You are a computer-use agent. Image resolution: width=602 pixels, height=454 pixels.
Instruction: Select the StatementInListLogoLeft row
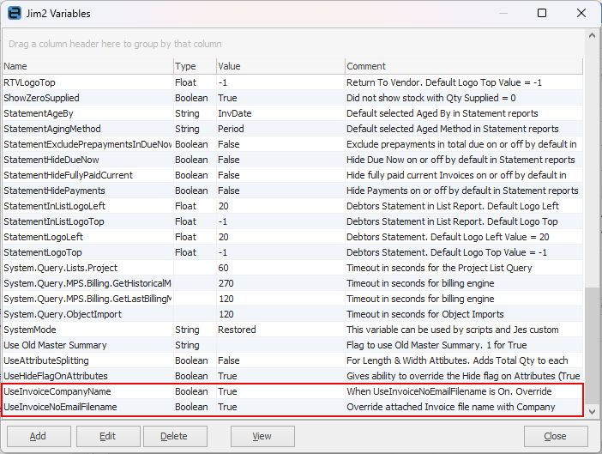pos(292,206)
